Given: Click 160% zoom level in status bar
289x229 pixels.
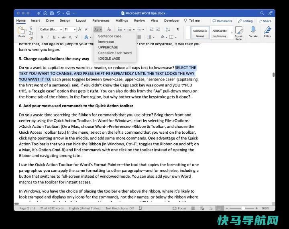Looking at the screenshot, I should point(265,208).
